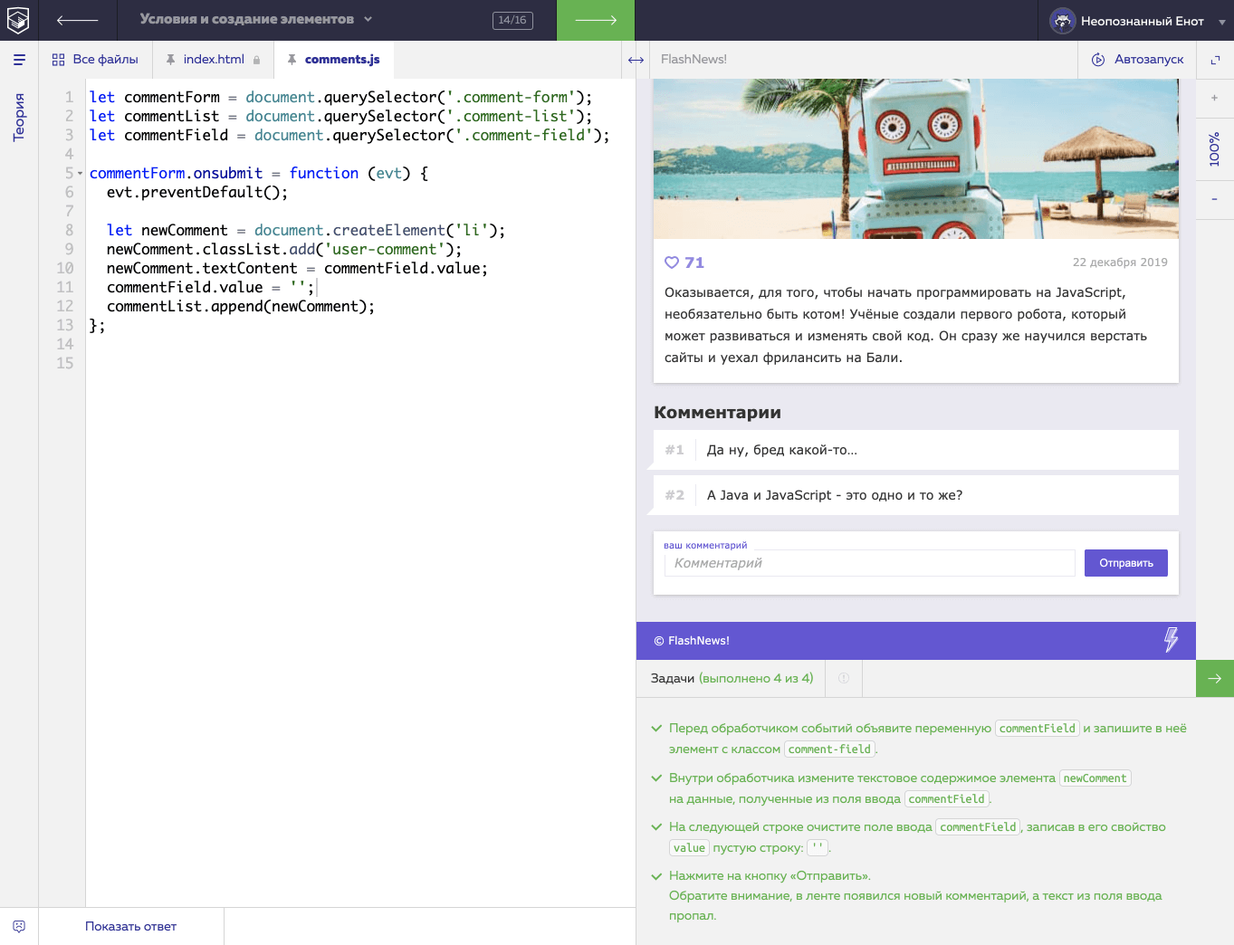Screen dimensions: 1234x945
Task: Zoom in preview with plus icon
Action: click(1214, 98)
